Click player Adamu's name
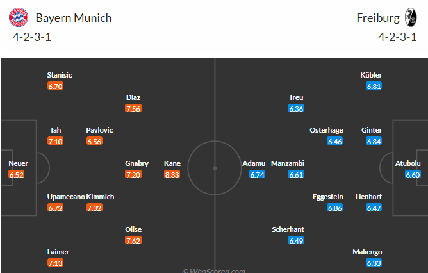Screen dimensions: 428x273 (253, 163)
